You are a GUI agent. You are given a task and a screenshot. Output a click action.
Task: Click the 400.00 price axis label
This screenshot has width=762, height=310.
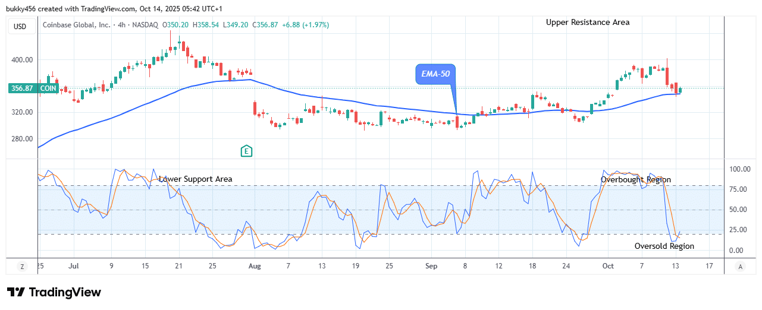21,60
